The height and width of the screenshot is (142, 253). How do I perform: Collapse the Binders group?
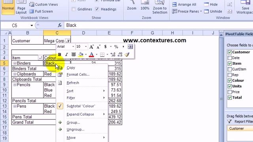click(x=15, y=63)
